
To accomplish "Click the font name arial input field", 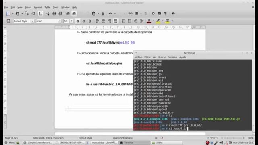I will (47, 21).
